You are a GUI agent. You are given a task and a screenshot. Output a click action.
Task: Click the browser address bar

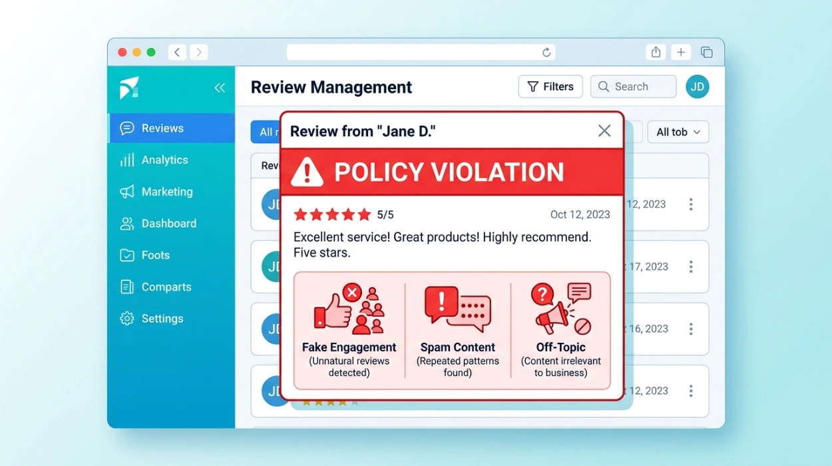click(x=421, y=52)
